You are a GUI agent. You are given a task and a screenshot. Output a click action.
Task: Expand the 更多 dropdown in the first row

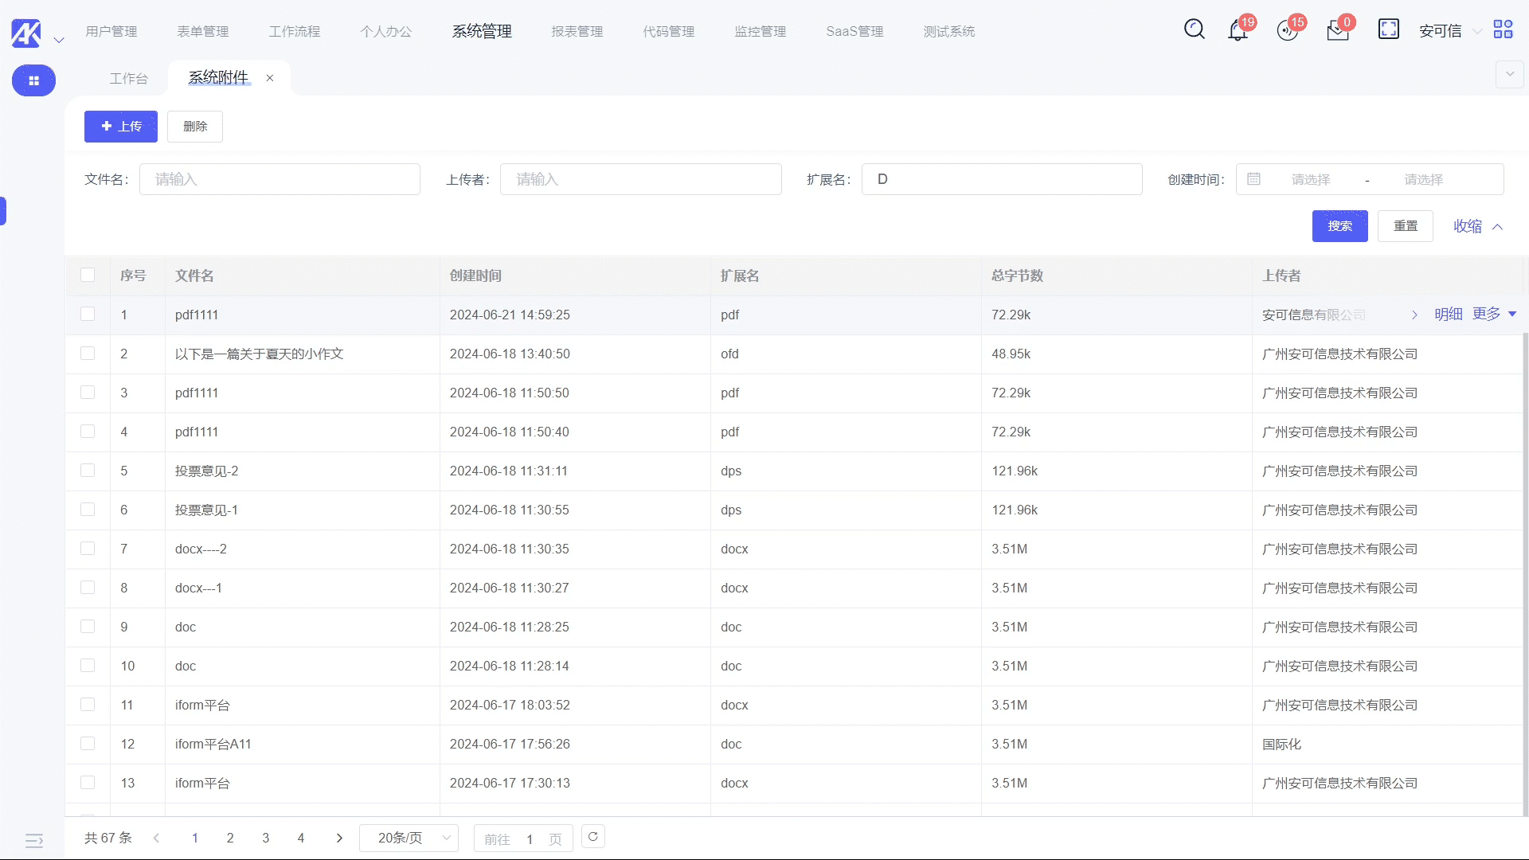click(1494, 314)
